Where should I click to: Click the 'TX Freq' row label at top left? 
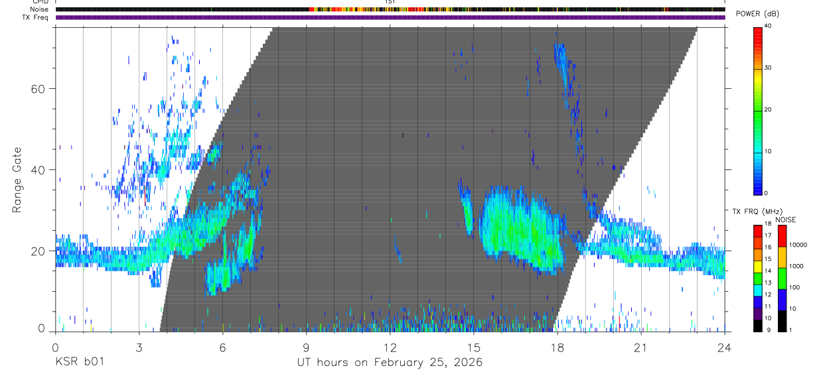click(36, 17)
